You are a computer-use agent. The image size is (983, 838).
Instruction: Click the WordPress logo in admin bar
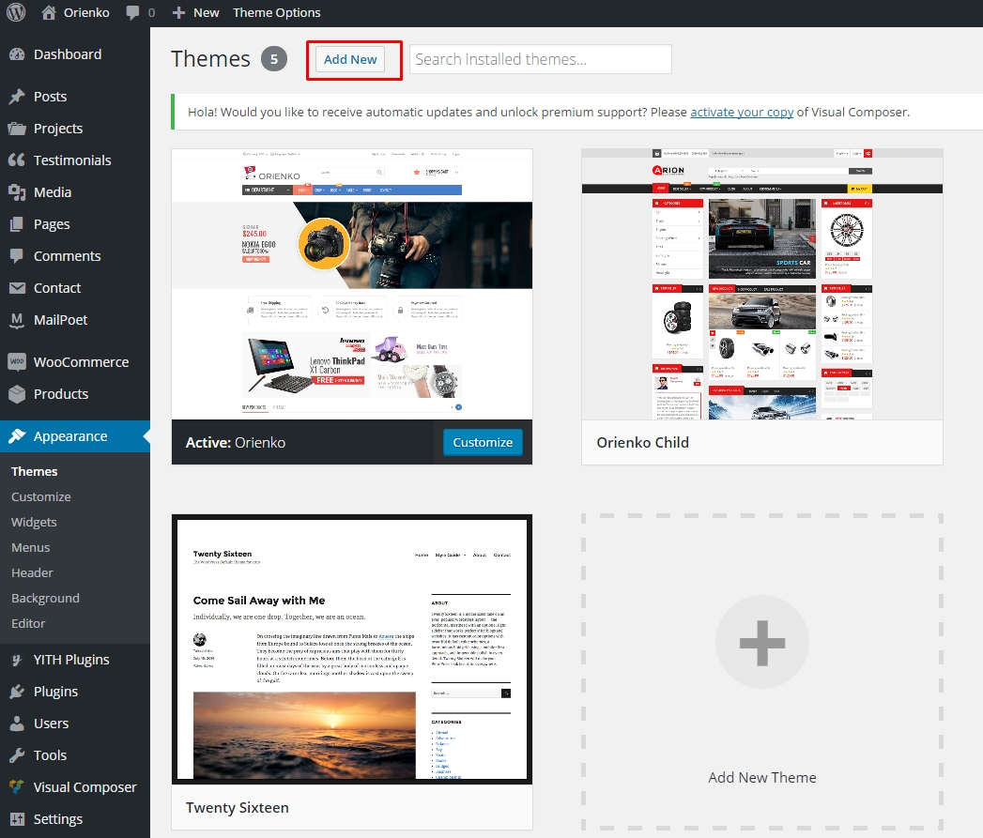click(15, 12)
